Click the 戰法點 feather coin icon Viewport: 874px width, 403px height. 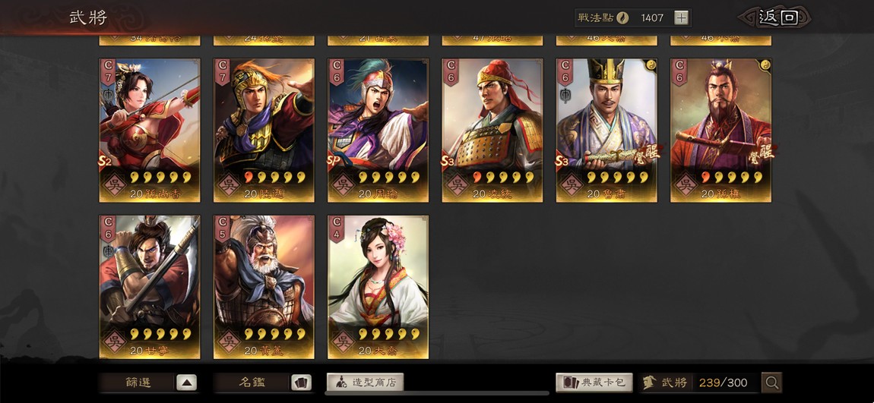622,17
